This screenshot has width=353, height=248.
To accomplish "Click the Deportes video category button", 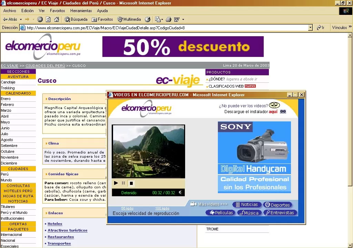I will (x=277, y=205).
